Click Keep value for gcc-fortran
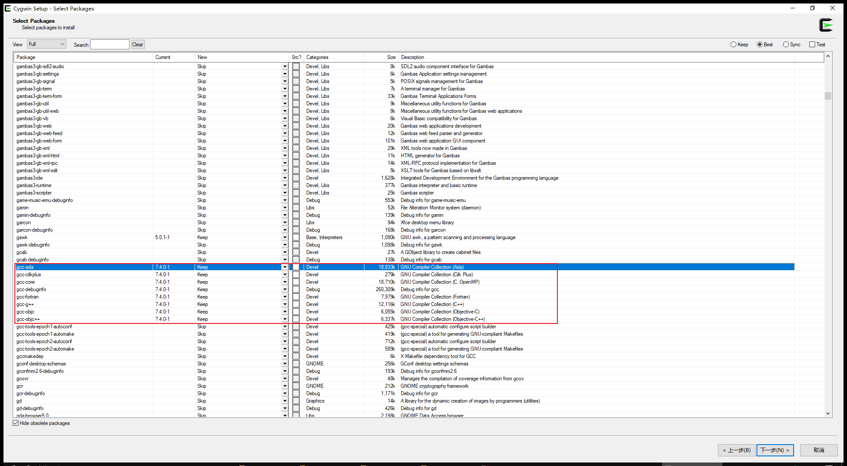Viewport: 847px width, 466px height. (x=203, y=297)
